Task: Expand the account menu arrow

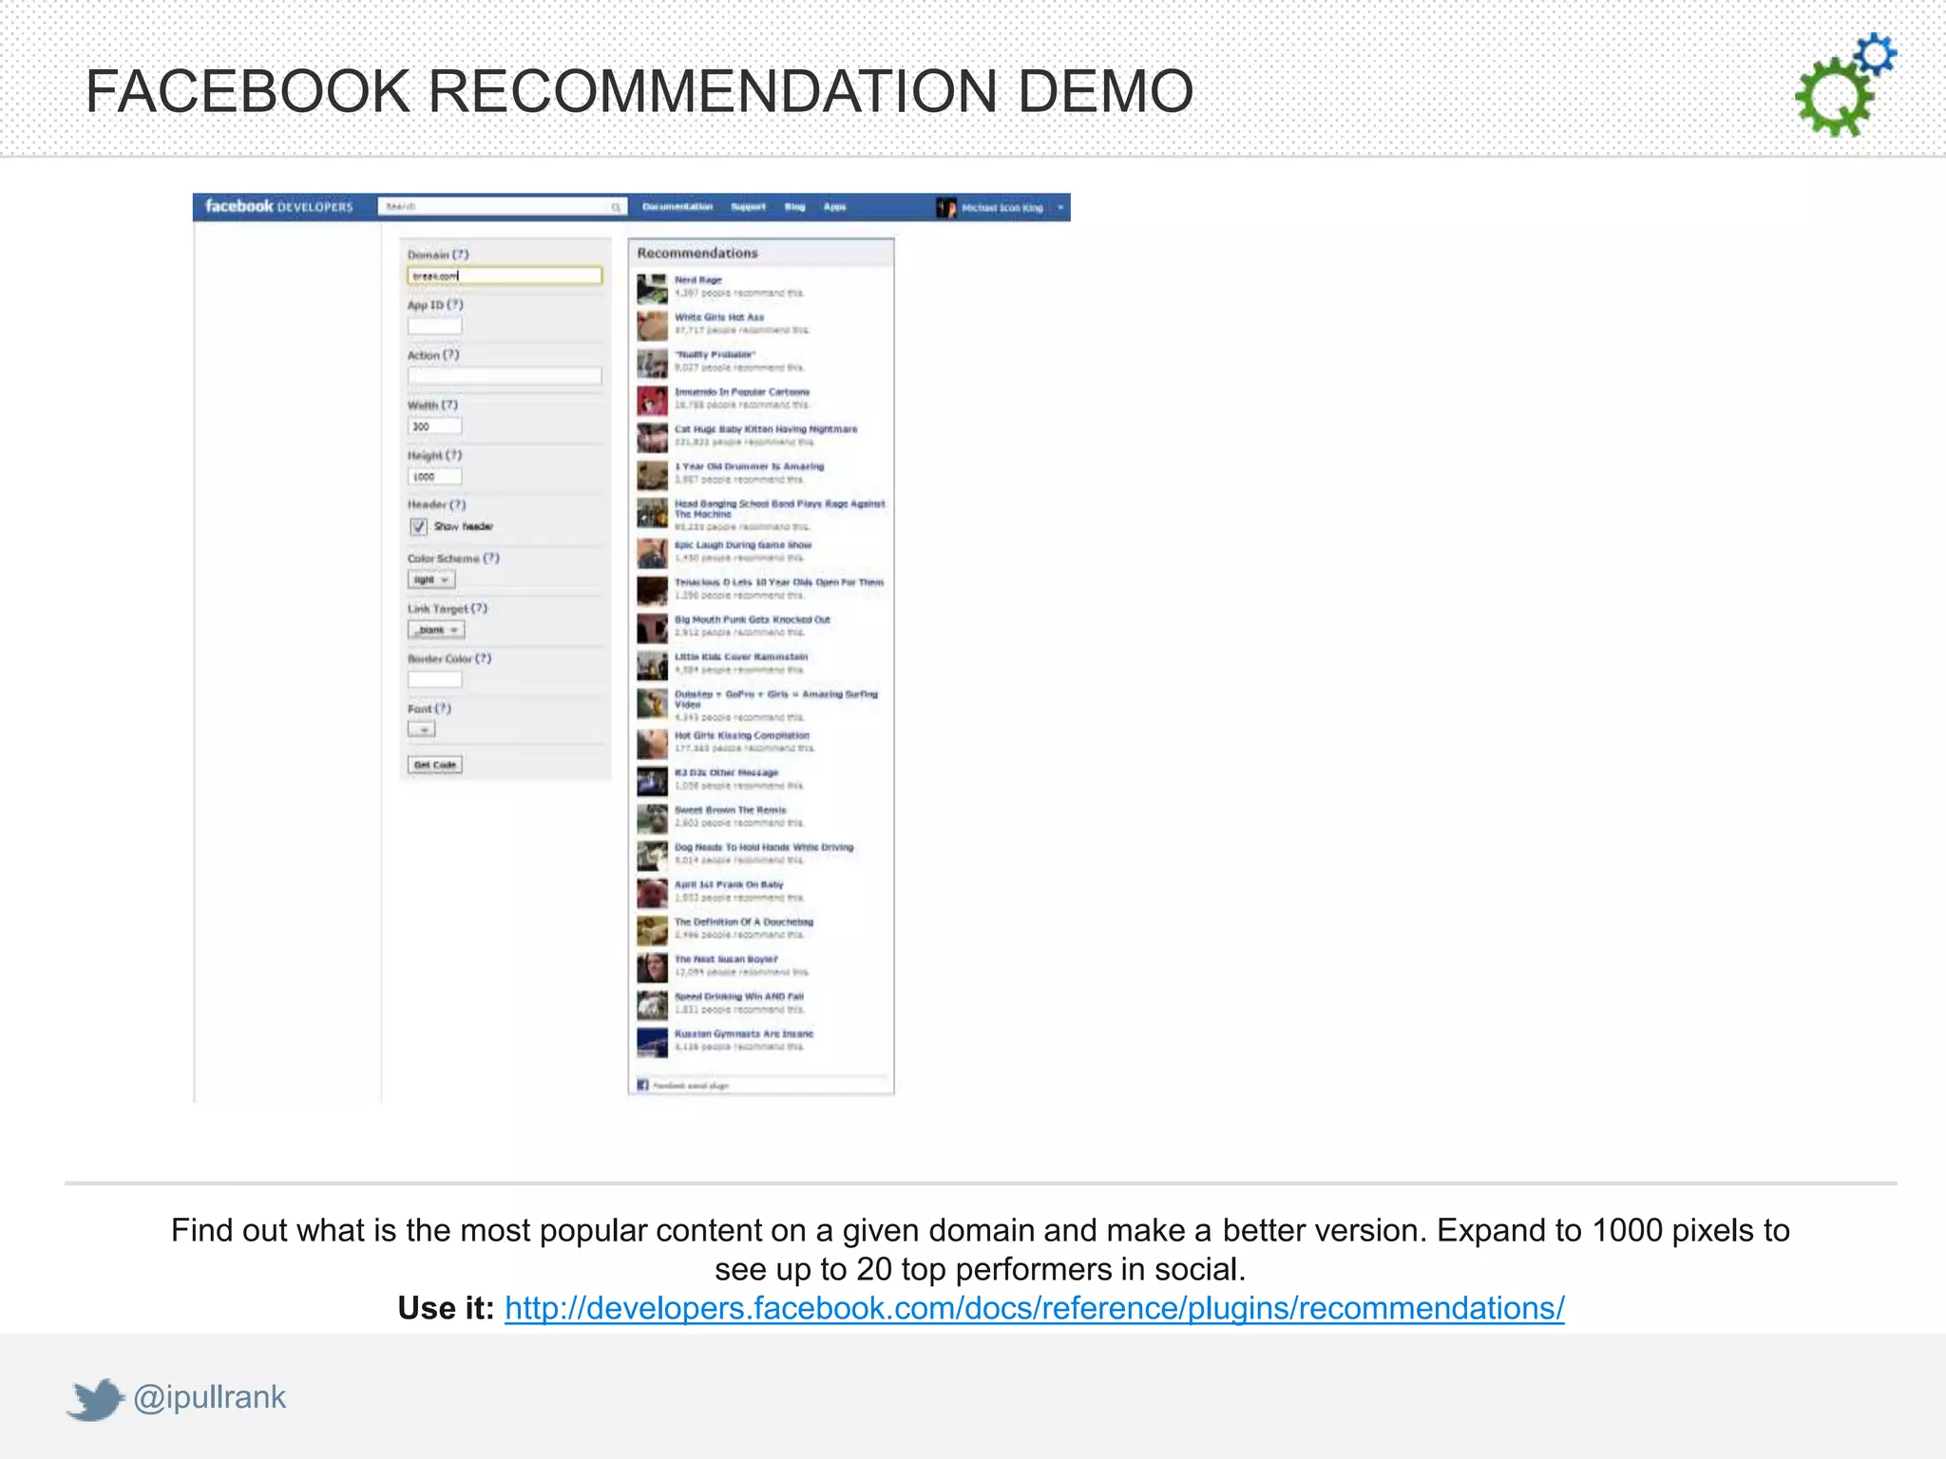Action: (1060, 207)
